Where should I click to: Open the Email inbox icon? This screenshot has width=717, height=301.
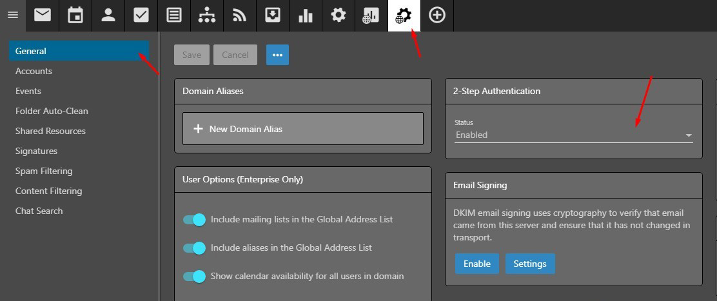[x=43, y=15]
